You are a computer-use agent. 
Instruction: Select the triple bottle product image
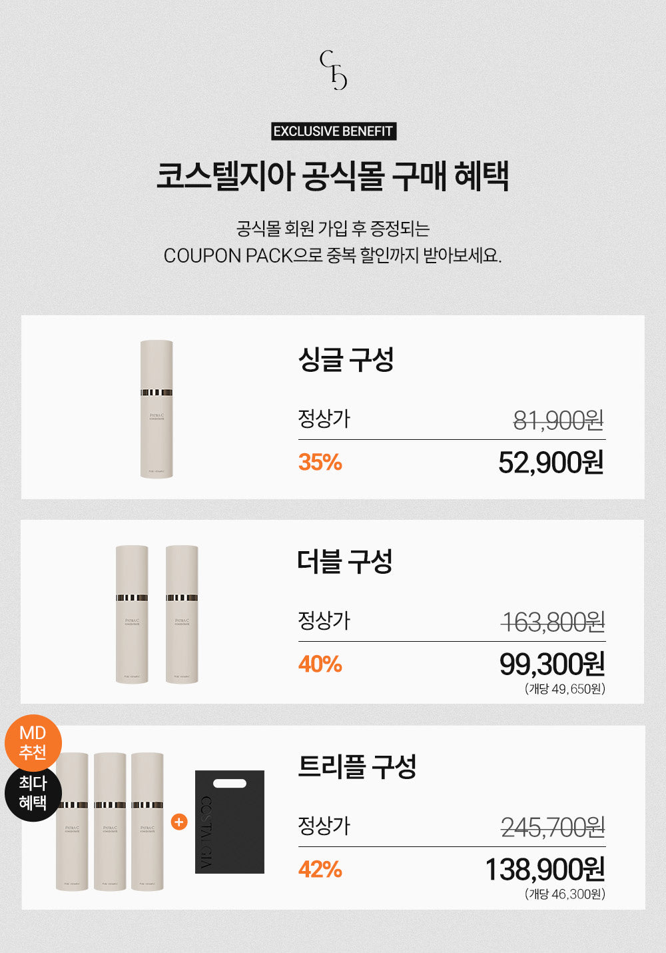click(111, 822)
